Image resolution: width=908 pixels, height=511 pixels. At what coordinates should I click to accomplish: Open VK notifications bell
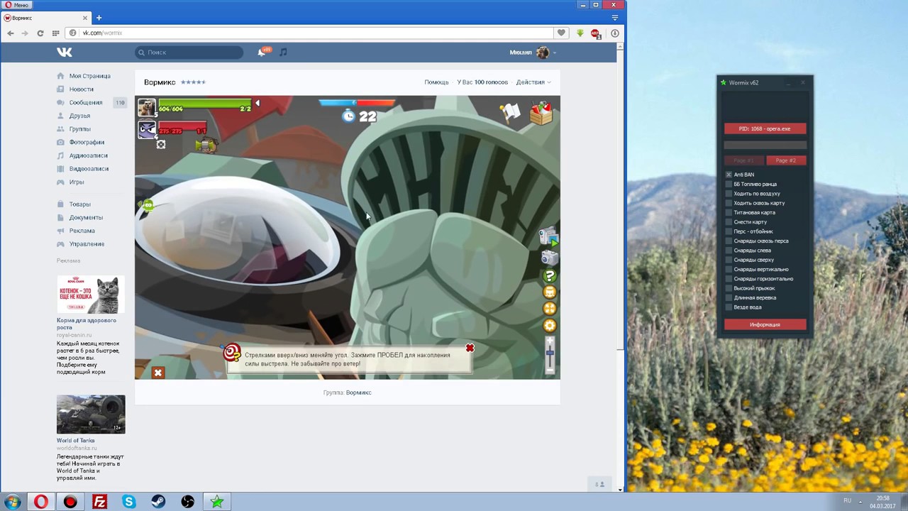262,52
